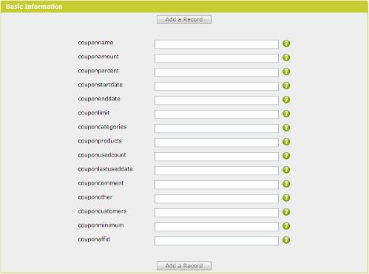The width and height of the screenshot is (369, 274).
Task: Select the couponenddate label
Action: pyautogui.click(x=99, y=99)
